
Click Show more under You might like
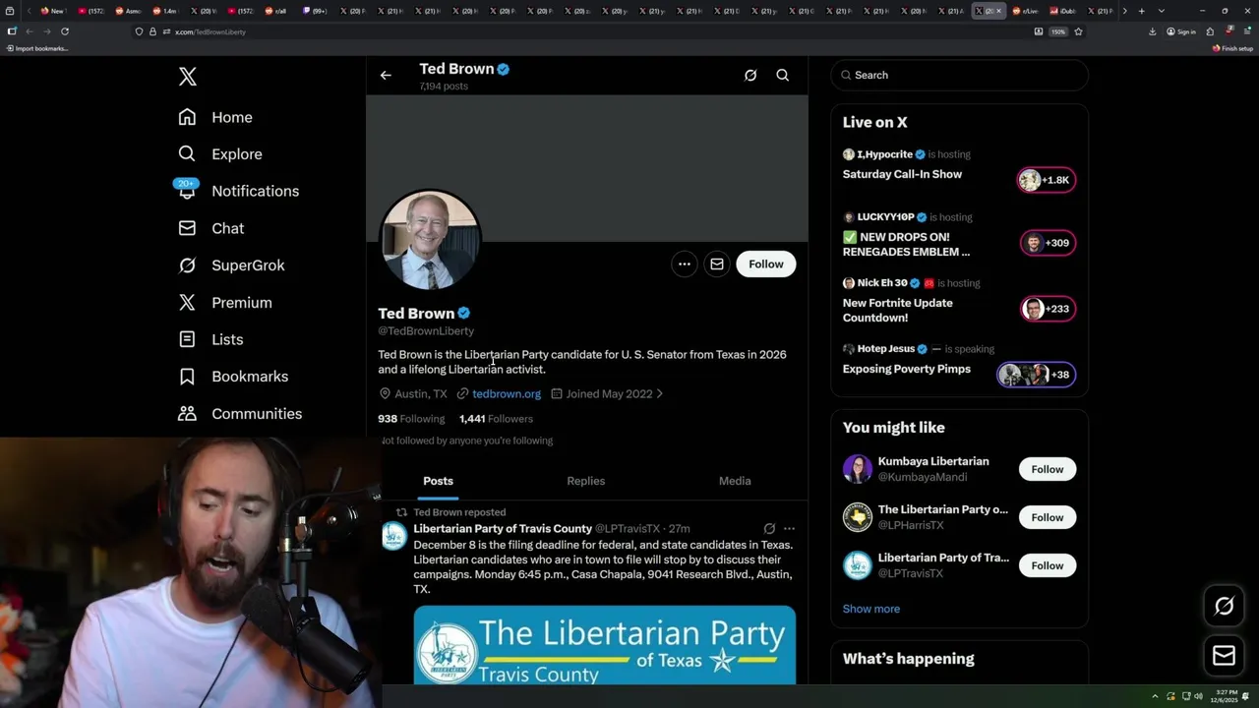click(871, 609)
